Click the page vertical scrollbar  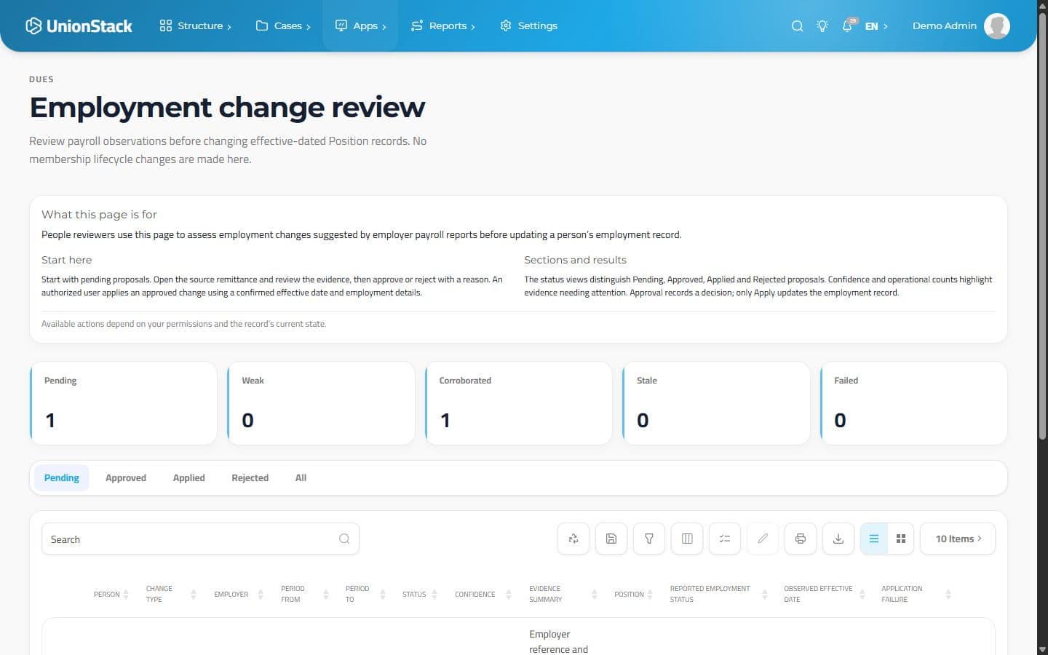coord(1042,226)
